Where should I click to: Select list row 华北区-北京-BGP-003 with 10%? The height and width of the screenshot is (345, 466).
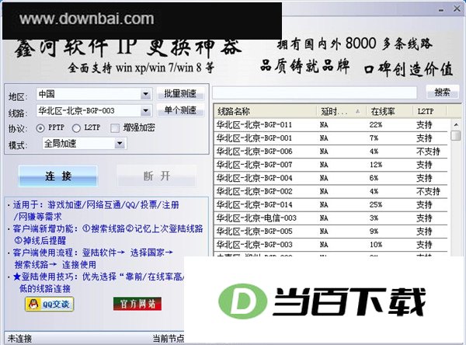point(331,245)
